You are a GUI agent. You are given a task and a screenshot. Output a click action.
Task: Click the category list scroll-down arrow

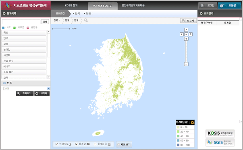tap(49, 77)
